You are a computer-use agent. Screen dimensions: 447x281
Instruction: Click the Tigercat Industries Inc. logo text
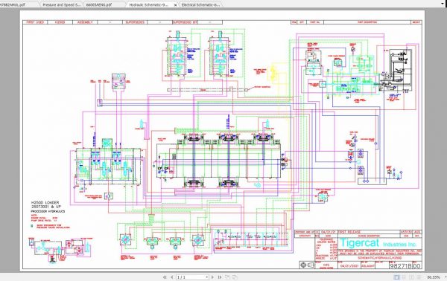pyautogui.click(x=378, y=243)
